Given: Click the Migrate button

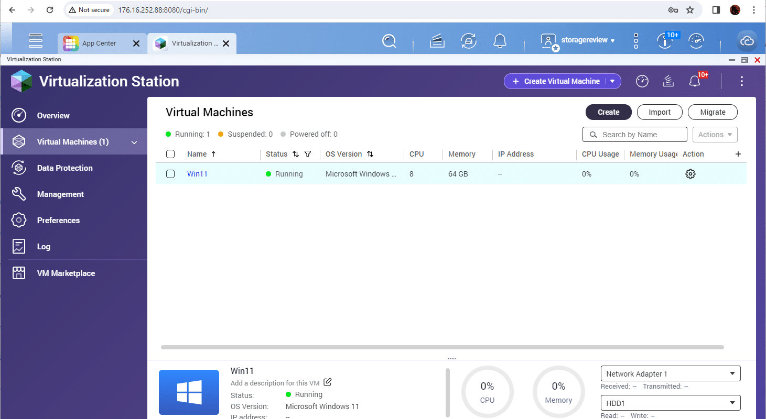Looking at the screenshot, I should (x=713, y=112).
